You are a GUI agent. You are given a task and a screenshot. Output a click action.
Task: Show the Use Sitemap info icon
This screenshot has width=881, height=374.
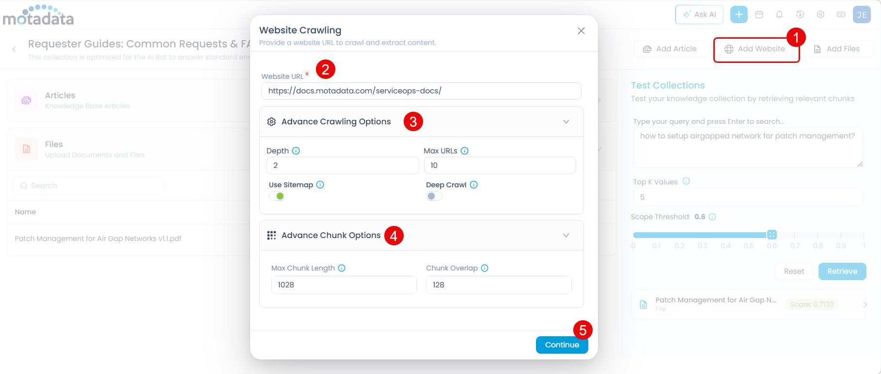coord(320,185)
